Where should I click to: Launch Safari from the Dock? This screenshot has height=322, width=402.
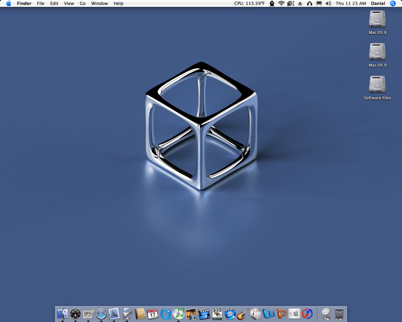point(101,314)
